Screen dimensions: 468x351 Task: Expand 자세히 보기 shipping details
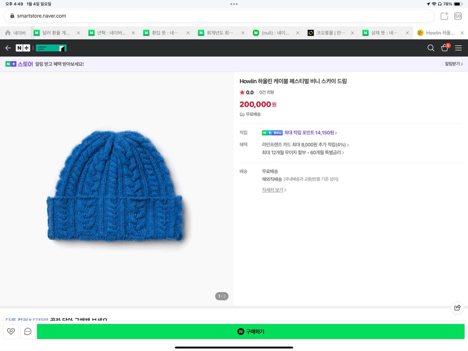coord(272,189)
